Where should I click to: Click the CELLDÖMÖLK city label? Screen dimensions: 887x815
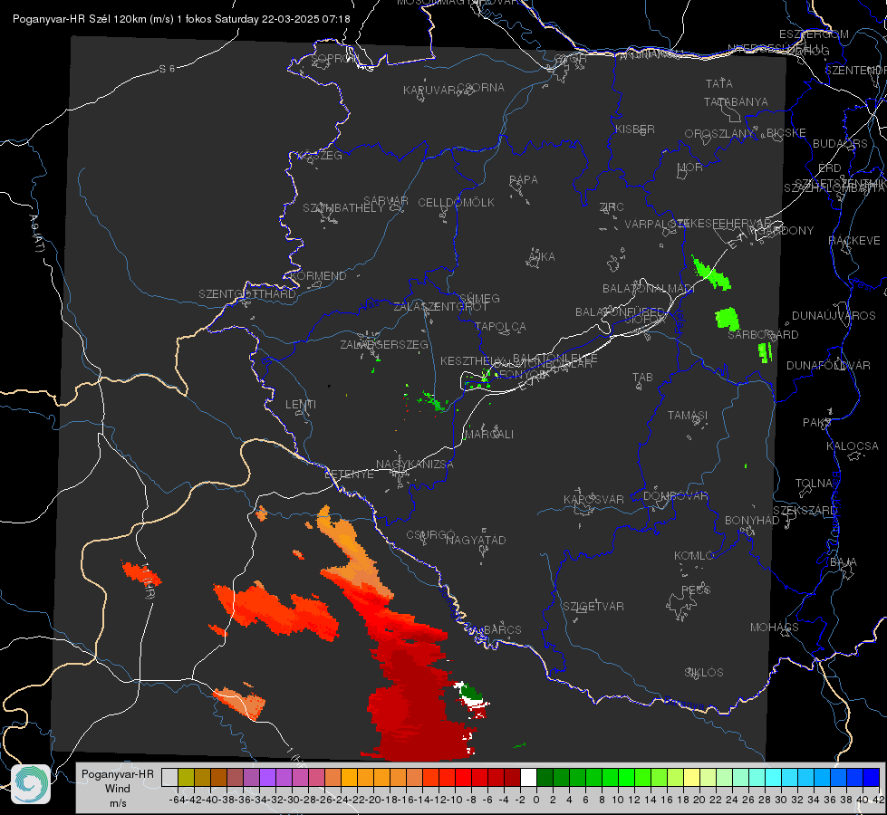(x=456, y=203)
